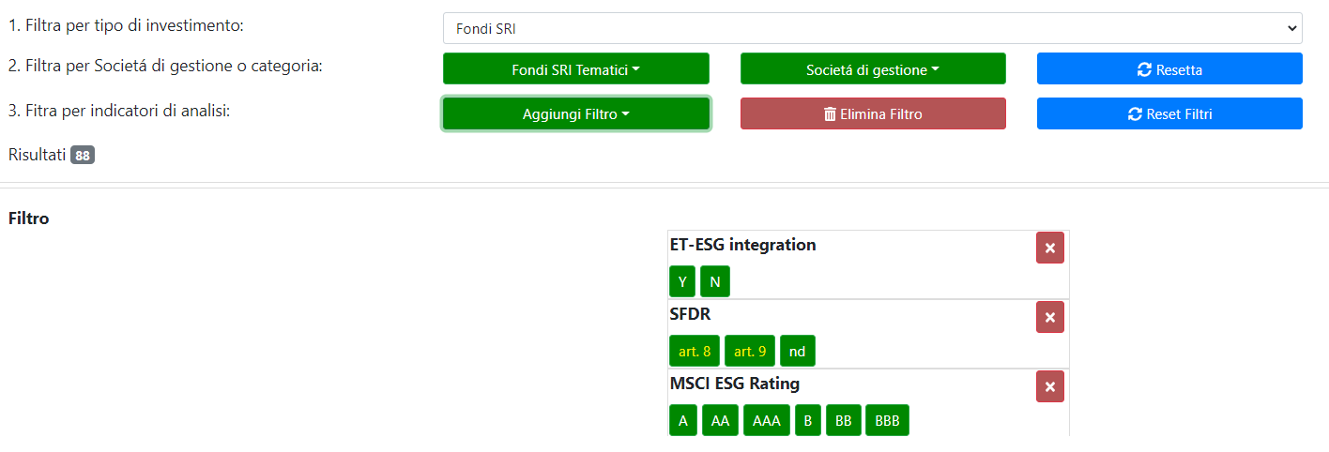
Task: Toggle the nd SFDR option
Action: [798, 351]
